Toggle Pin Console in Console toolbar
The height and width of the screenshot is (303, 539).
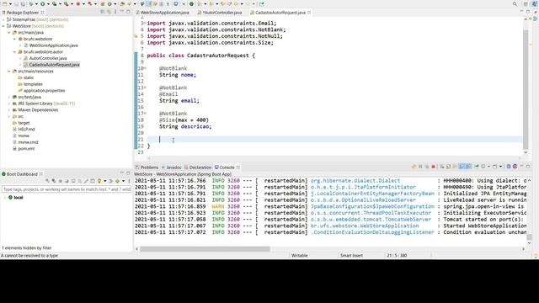[x=477, y=167]
